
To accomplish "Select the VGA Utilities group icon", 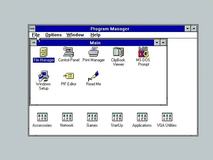I will pos(167,117).
